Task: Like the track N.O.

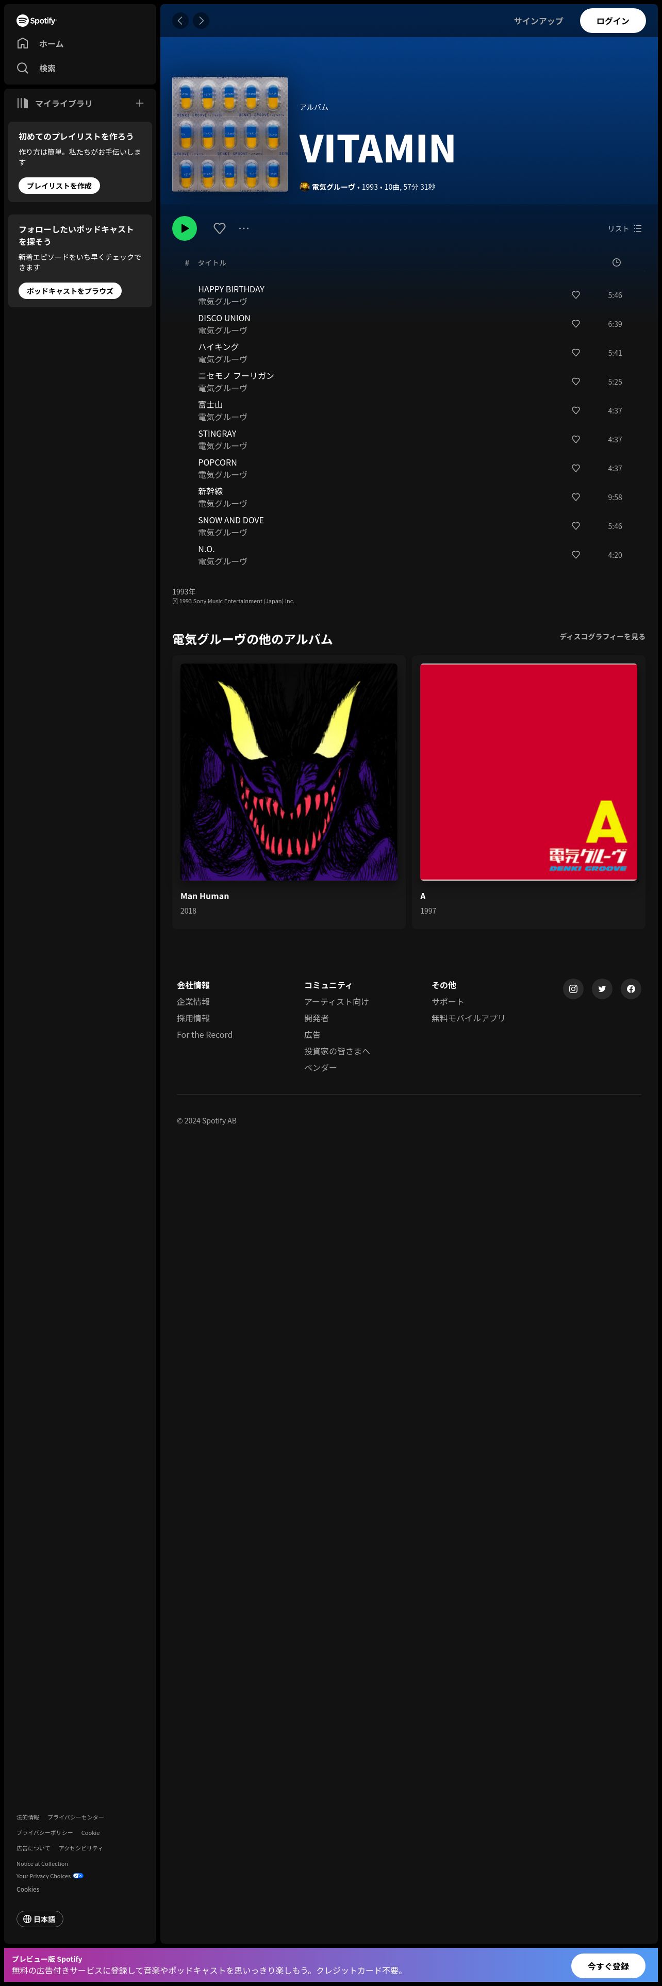Action: (x=576, y=555)
